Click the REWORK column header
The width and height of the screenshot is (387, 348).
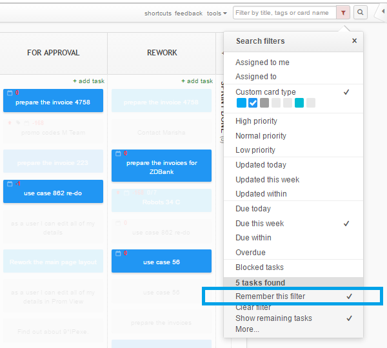[x=162, y=53]
